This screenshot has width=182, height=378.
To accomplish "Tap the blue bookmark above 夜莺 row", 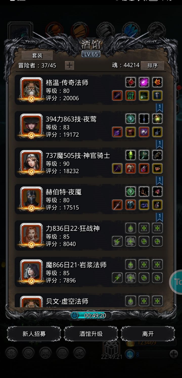I will (x=160, y=108).
